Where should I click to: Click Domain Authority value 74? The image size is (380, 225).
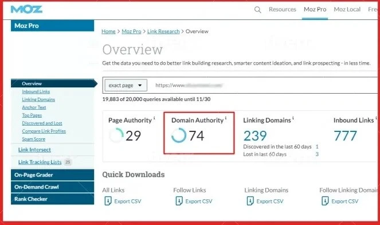(x=197, y=135)
